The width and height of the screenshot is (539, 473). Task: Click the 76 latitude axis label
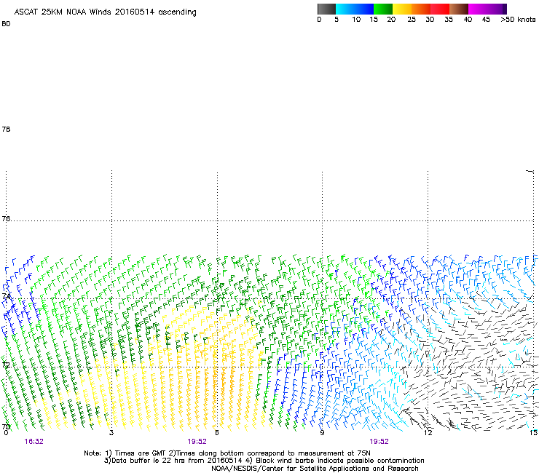6,218
